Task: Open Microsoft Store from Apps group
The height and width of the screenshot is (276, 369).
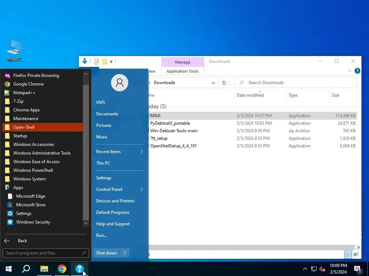Action: pyautogui.click(x=43, y=204)
